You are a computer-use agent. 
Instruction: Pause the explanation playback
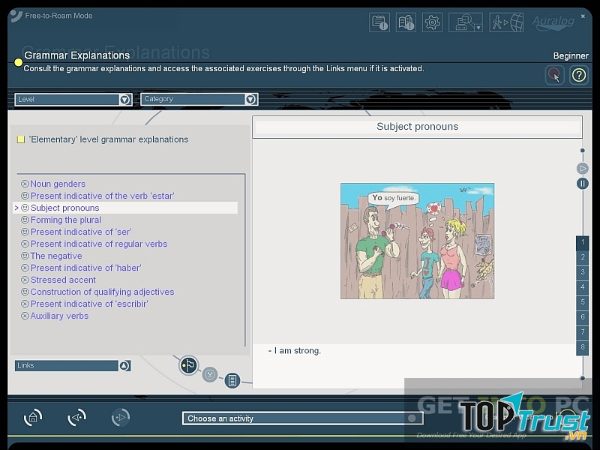coord(582,184)
